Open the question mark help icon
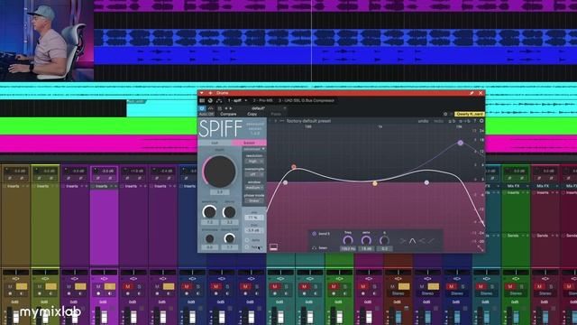Viewport: 577px width, 325px height. [x=475, y=121]
